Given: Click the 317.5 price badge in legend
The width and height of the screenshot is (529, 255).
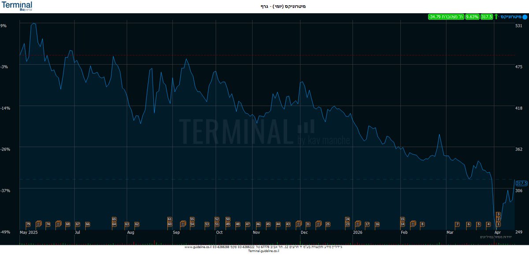Looking at the screenshot, I should tap(487, 17).
